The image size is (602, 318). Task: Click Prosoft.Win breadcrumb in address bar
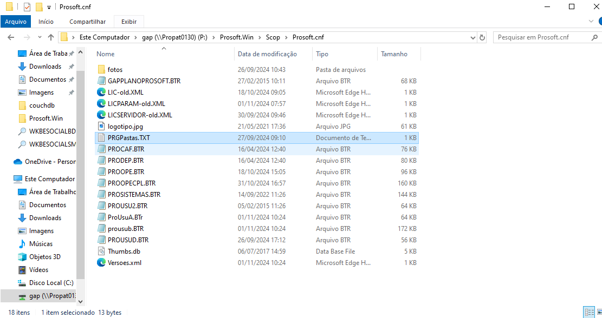(236, 37)
